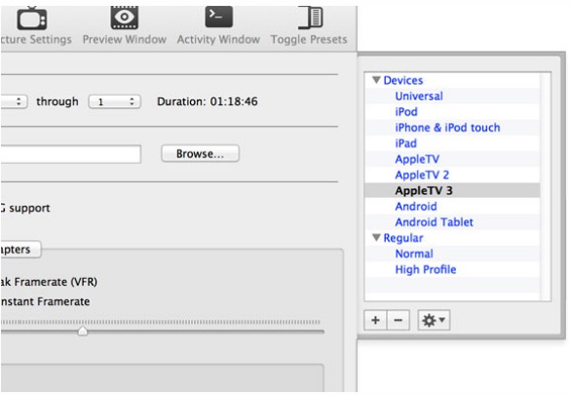571x395 pixels.
Task: Show the Activity Window
Action: coord(218,25)
